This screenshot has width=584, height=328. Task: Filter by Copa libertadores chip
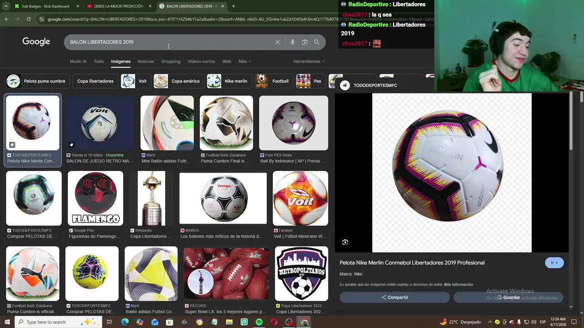(x=95, y=81)
